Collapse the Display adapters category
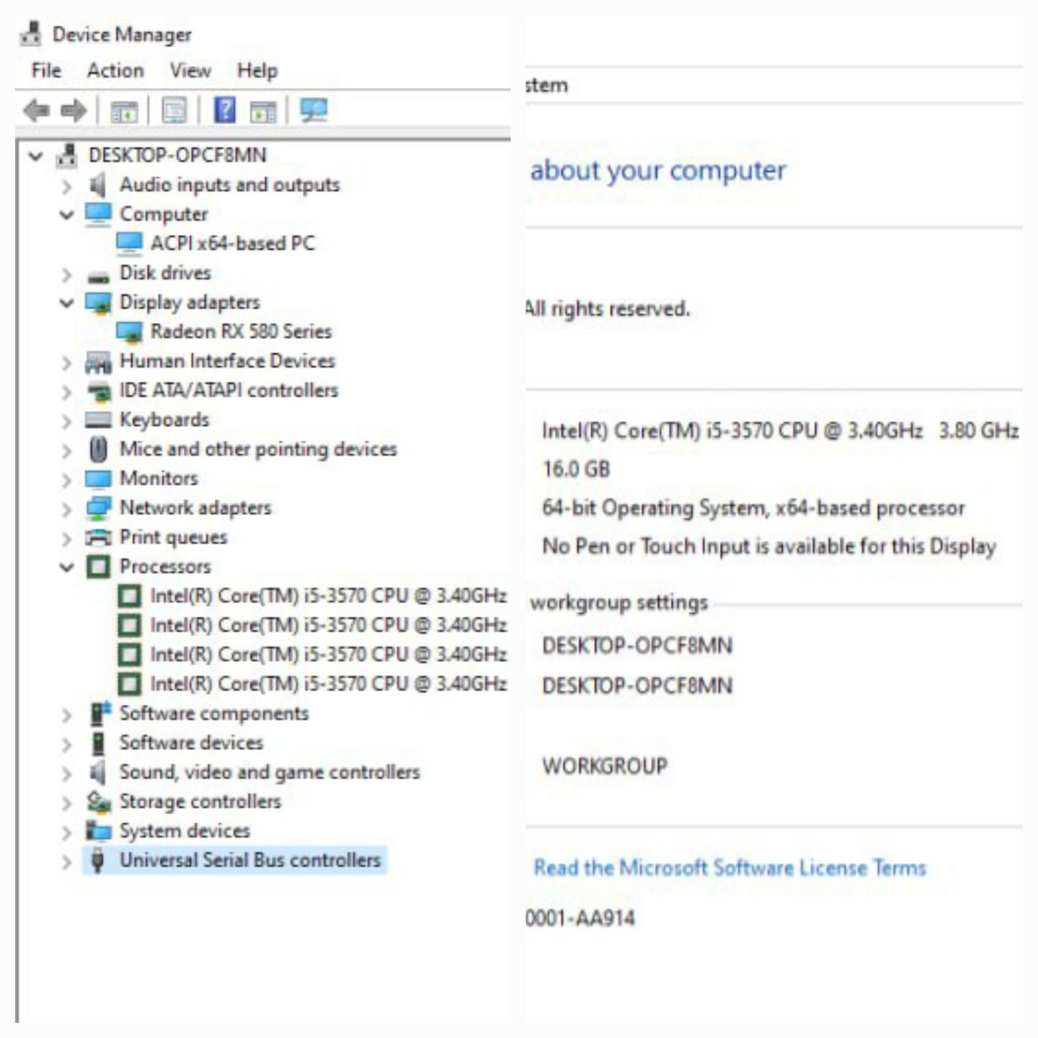The height and width of the screenshot is (1038, 1038). (x=67, y=303)
